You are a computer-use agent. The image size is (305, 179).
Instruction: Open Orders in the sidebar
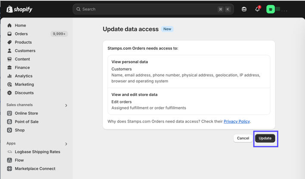21,34
